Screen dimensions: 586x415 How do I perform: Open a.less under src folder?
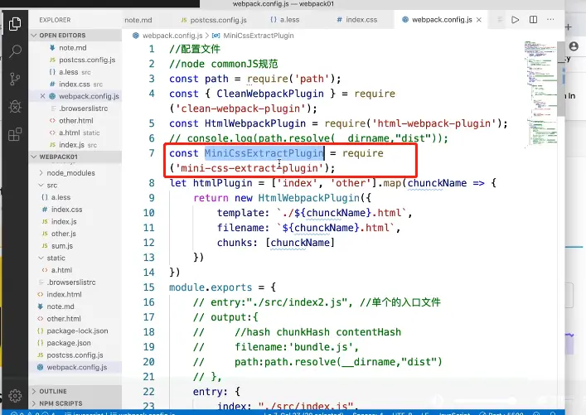[61, 197]
